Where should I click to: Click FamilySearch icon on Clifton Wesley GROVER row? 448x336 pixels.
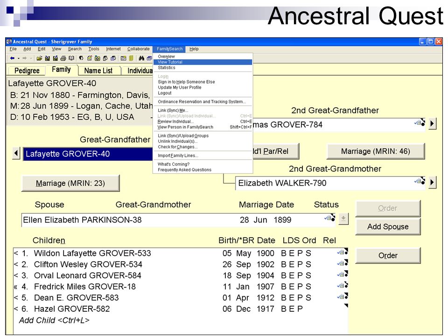point(342,263)
